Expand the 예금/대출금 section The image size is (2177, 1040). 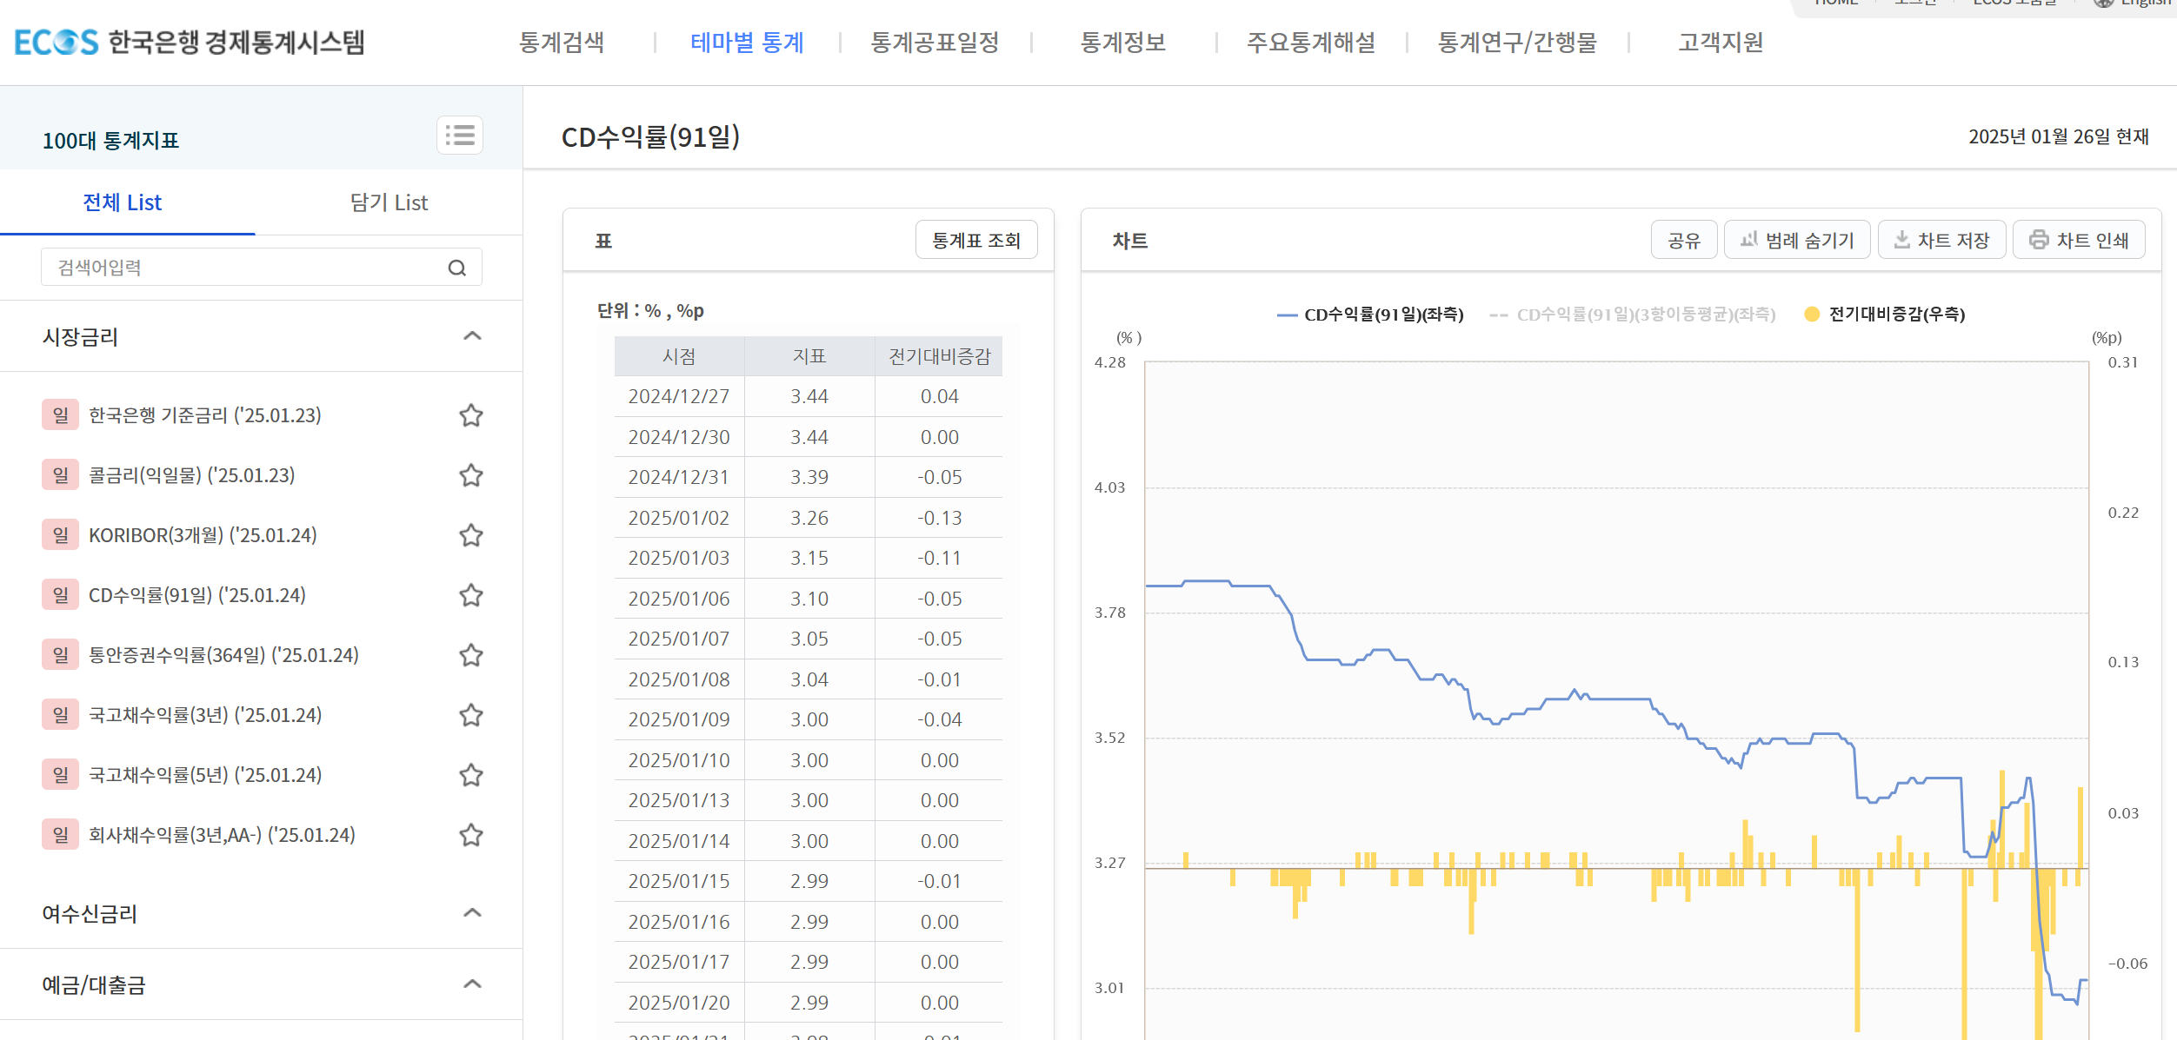click(472, 984)
